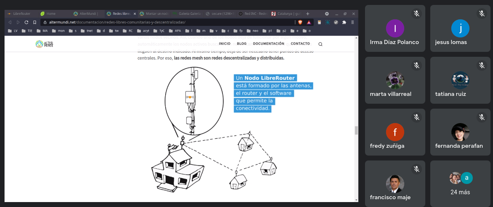This screenshot has height=207, width=493.
Task: Click the LibreRouter node mesh illustration
Action: pos(215,129)
